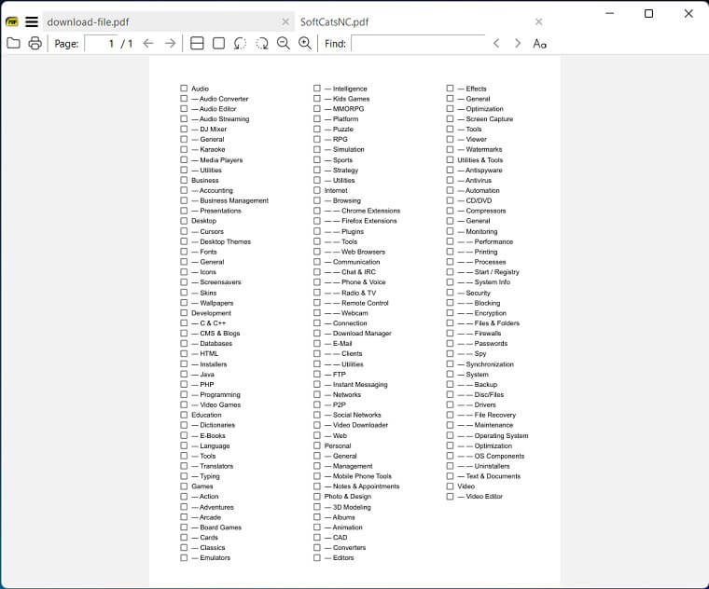The image size is (709, 589).
Task: Click the 'Synchronization' text
Action: 490,364
